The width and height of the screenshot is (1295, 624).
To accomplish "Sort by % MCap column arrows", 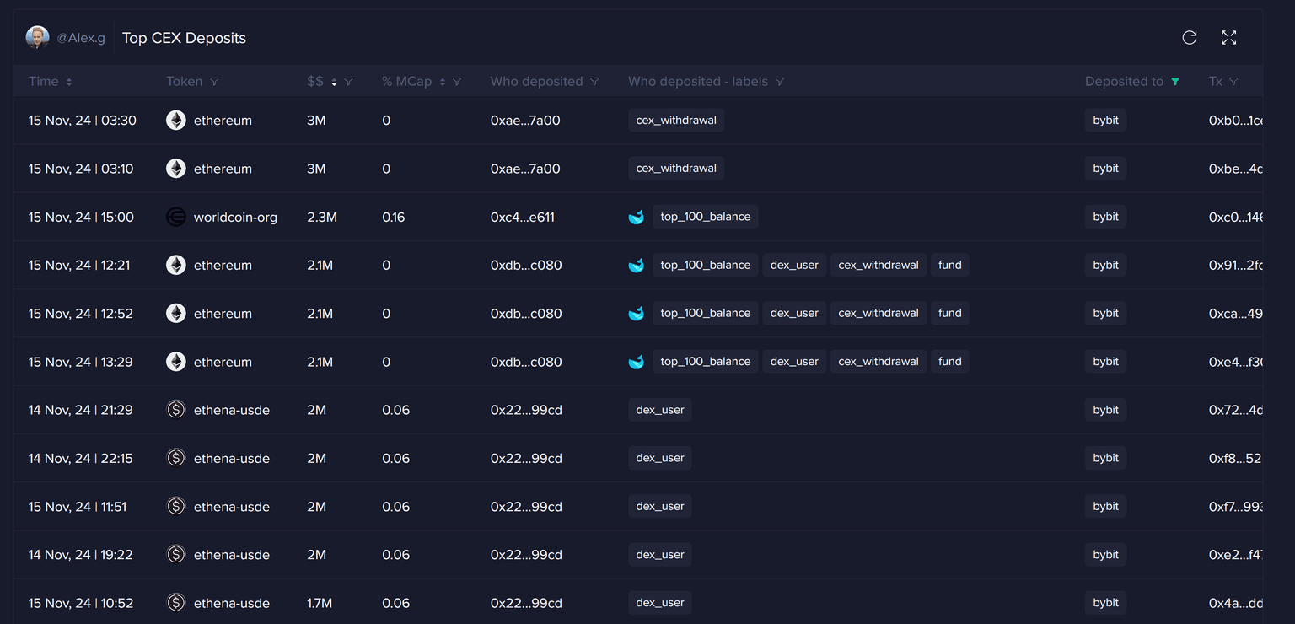I will tap(443, 82).
